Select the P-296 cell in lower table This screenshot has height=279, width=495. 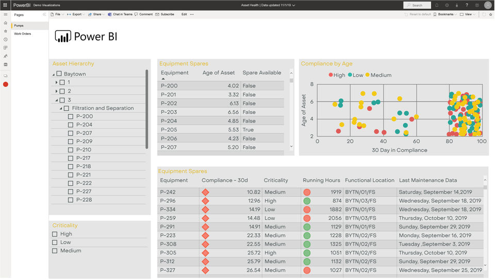click(168, 201)
